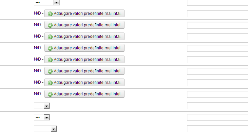This screenshot has width=248, height=134.
Task: Click green plus icon in eighth Adaugare row
Action: [50, 94]
